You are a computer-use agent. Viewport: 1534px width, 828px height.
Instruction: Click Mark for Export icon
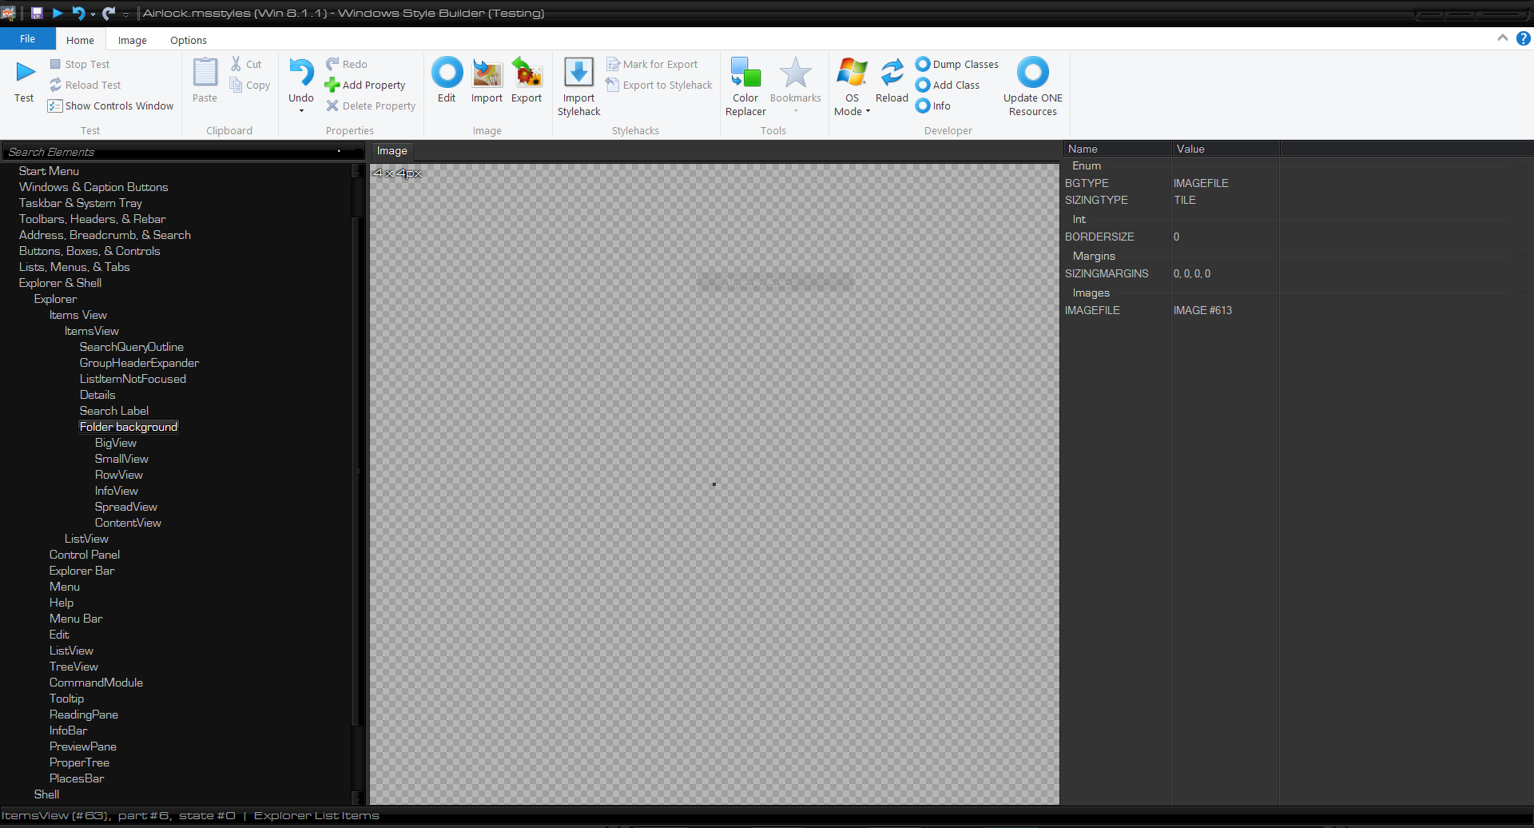[x=613, y=64]
